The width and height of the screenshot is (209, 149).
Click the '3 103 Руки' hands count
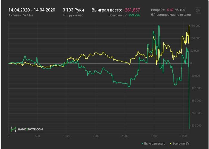click(x=73, y=10)
